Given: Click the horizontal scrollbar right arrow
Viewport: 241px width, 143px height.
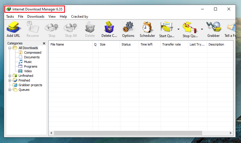Looking at the screenshot, I should 230,133.
